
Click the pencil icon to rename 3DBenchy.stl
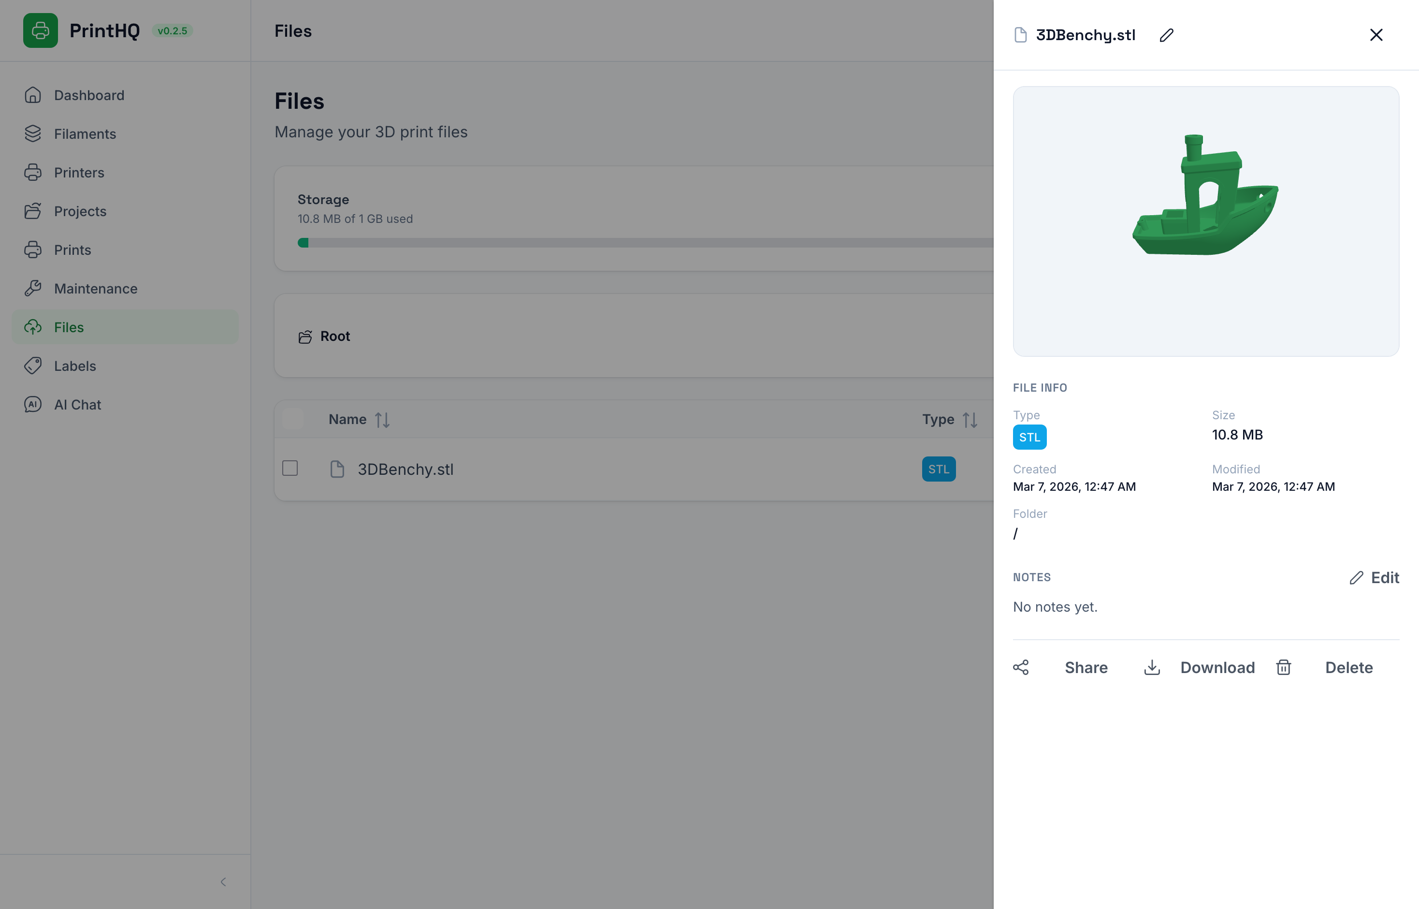[x=1167, y=35]
